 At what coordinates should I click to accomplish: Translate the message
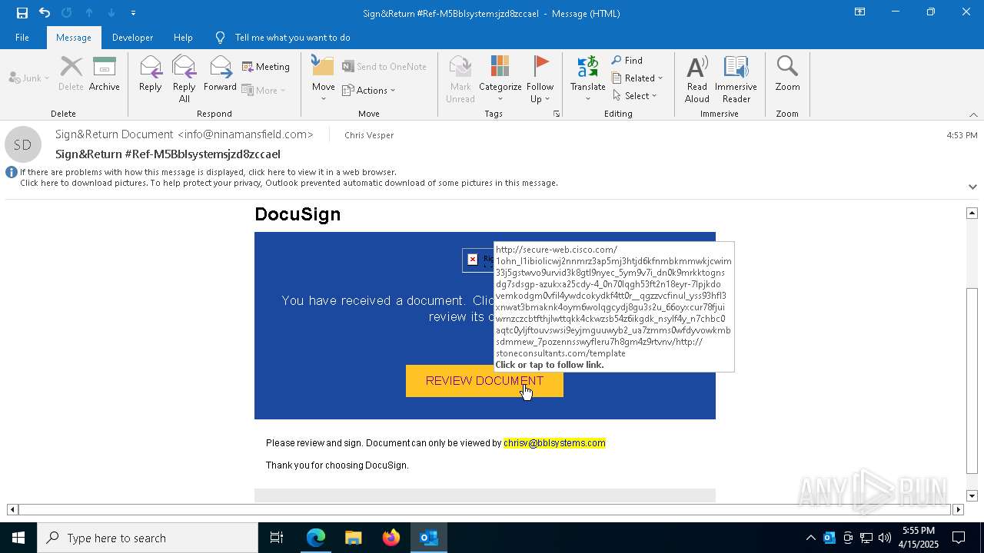pyautogui.click(x=587, y=79)
